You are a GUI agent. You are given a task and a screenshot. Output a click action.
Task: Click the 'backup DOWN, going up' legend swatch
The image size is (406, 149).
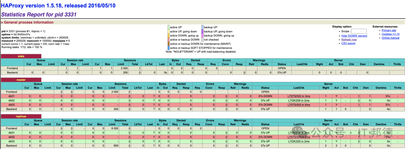click(x=202, y=35)
